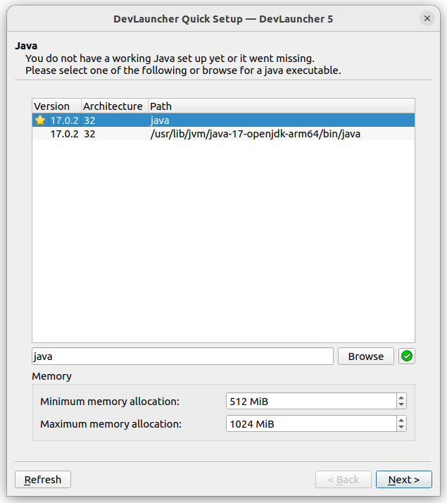
Task: Click the green checkmark status icon
Action: (x=406, y=356)
